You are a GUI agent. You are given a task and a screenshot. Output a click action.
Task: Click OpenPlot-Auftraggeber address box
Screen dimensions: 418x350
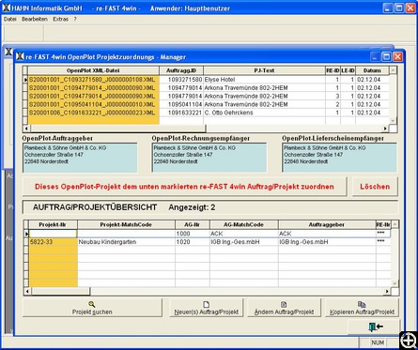coord(80,158)
